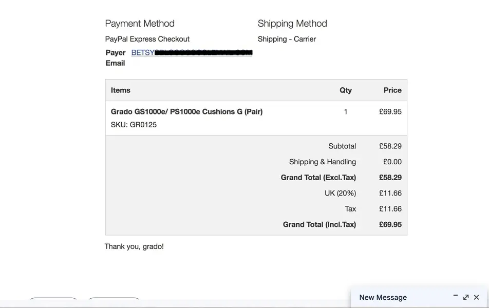Click the UK (20%) tax label
The image size is (489, 308).
tap(340, 194)
